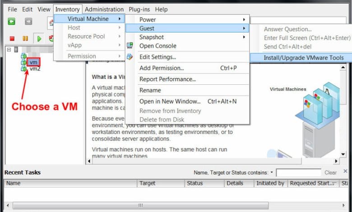Collapse the host tree node

(x=9, y=50)
